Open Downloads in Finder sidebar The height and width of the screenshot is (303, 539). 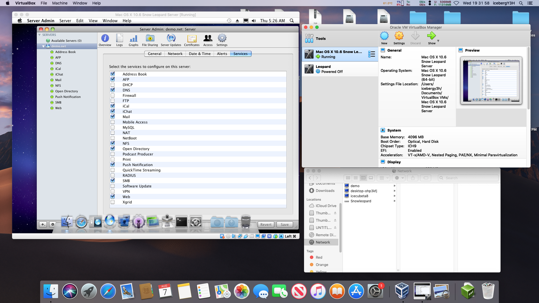pyautogui.click(x=325, y=190)
